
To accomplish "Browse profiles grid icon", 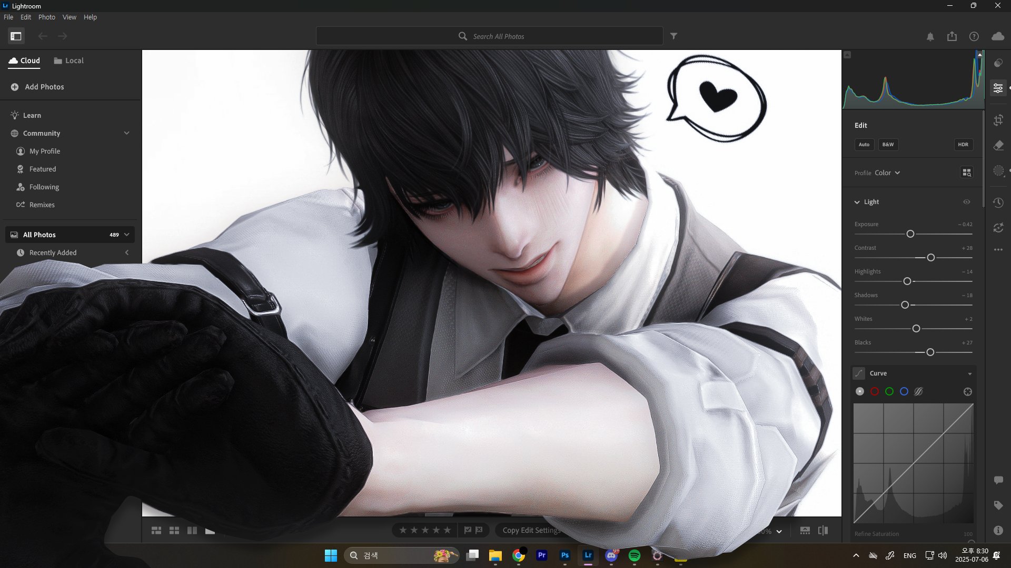I will pos(967,173).
